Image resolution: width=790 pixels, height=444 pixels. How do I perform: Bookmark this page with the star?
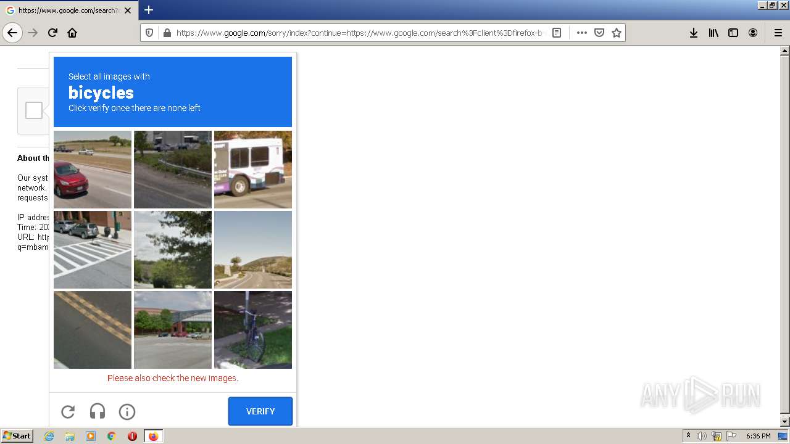[x=616, y=33]
